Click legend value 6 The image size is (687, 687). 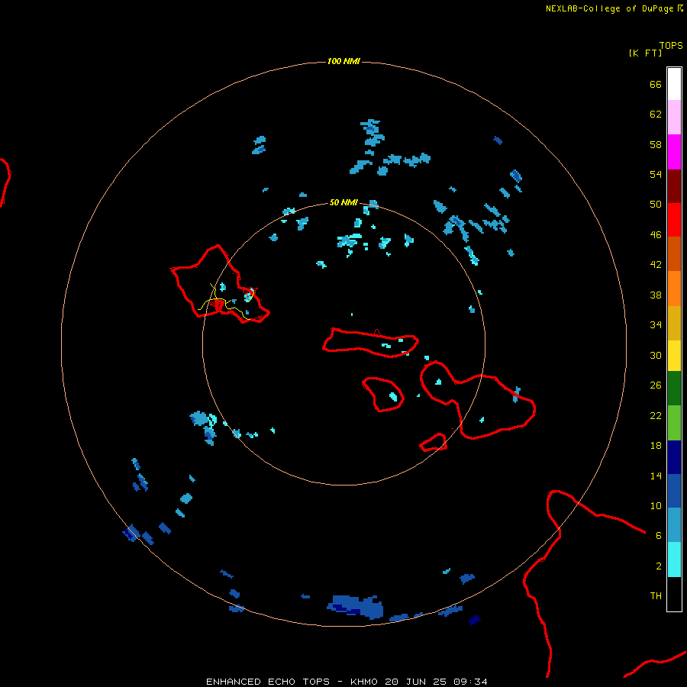pyautogui.click(x=658, y=536)
